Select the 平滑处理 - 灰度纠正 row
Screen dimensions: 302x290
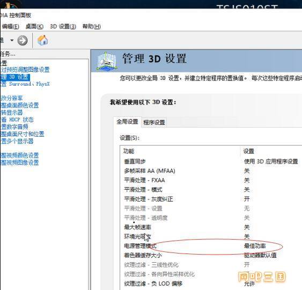[x=211, y=199]
